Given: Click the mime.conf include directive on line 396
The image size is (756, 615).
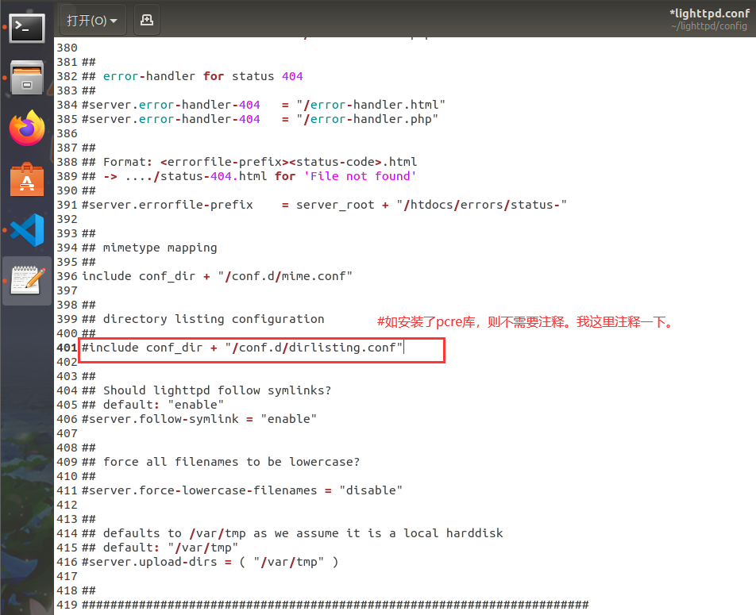Looking at the screenshot, I should (x=214, y=275).
